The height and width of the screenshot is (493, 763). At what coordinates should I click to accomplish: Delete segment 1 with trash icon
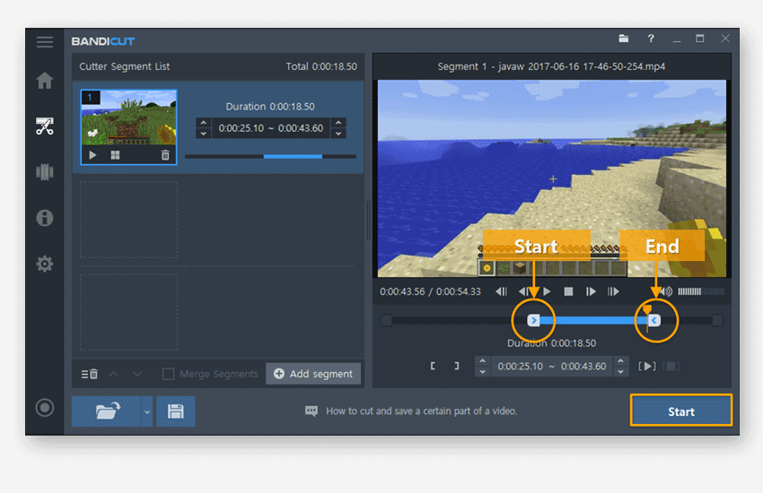(165, 155)
